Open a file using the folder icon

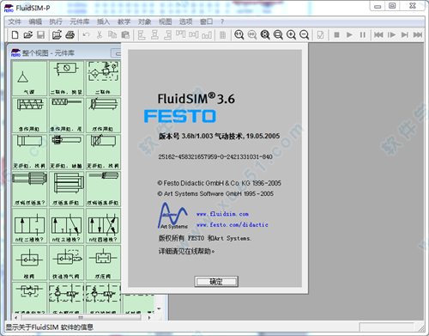27,35
